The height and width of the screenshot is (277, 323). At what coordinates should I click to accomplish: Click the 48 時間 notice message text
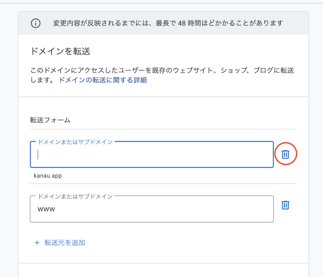[168, 23]
